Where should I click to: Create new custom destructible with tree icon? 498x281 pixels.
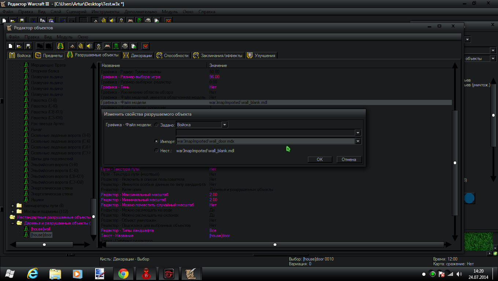point(60,46)
